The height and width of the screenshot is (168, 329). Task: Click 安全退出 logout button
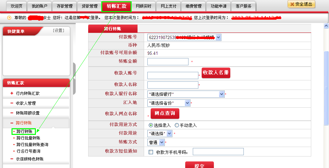[301, 4]
